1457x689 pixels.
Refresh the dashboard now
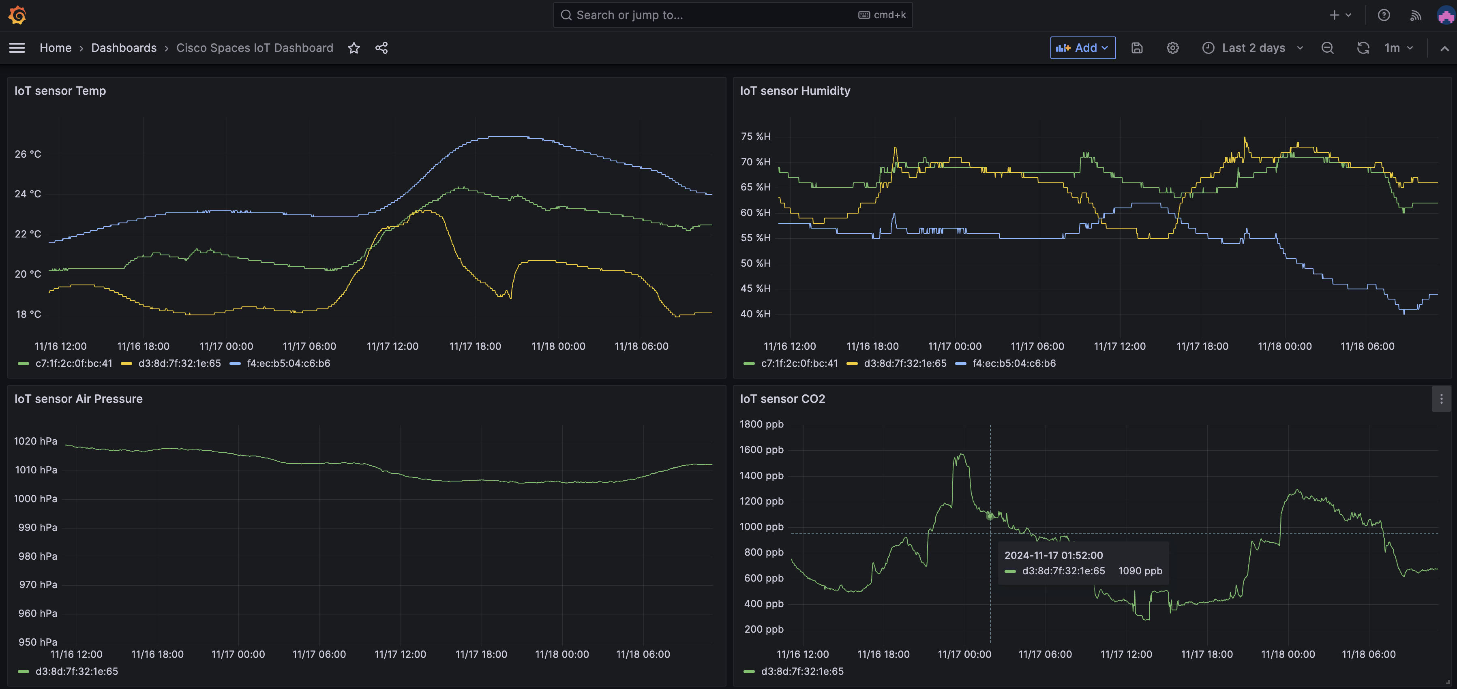tap(1363, 48)
